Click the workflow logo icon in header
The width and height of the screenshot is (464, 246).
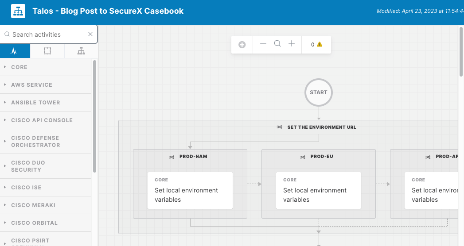click(x=18, y=11)
